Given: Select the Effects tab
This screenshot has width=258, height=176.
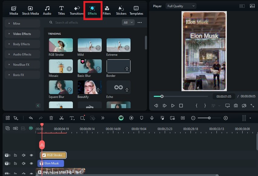Looking at the screenshot, I should (92, 11).
